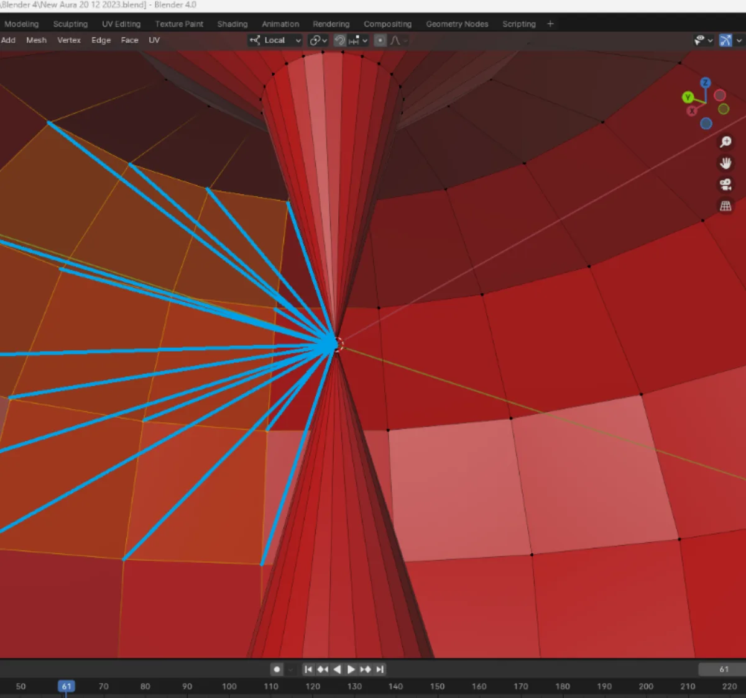746x698 pixels.
Task: Click the current frame field showing 61
Action: 723,669
